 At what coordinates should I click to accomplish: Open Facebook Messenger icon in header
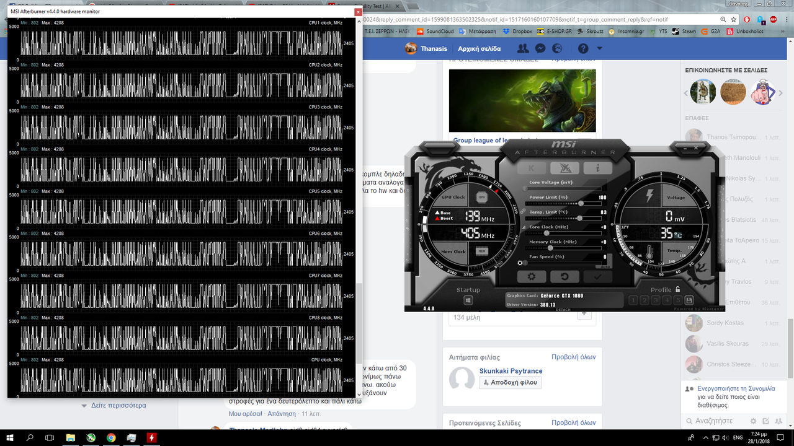(x=540, y=48)
